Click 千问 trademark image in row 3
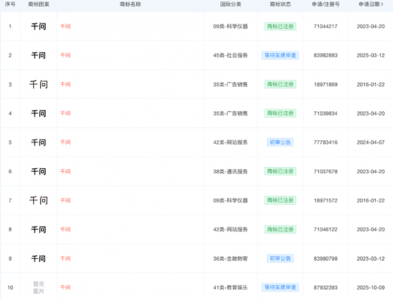Image resolution: width=393 pixels, height=298 pixels. [x=38, y=84]
